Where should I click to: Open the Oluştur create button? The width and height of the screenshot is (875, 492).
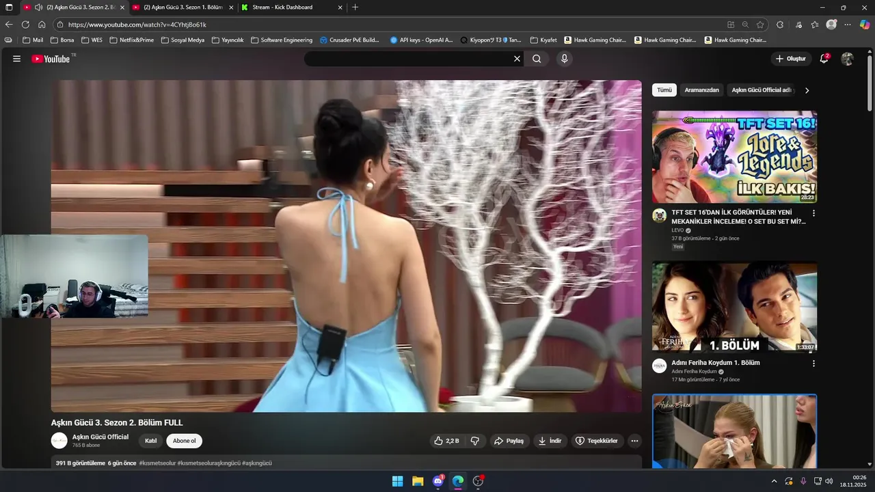coord(791,59)
